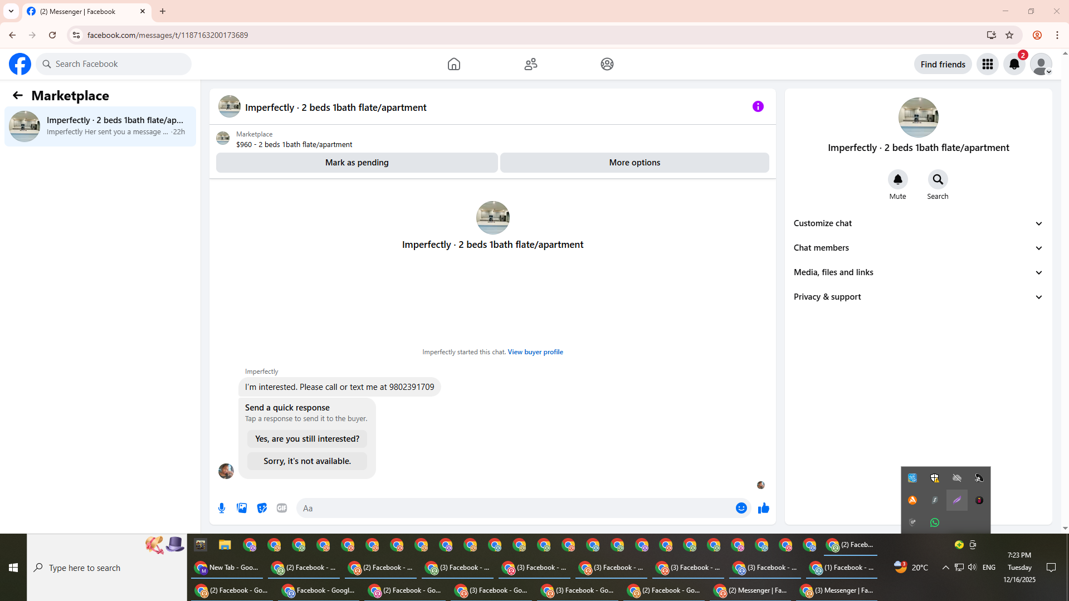Focus the Aa message input box

click(x=515, y=508)
